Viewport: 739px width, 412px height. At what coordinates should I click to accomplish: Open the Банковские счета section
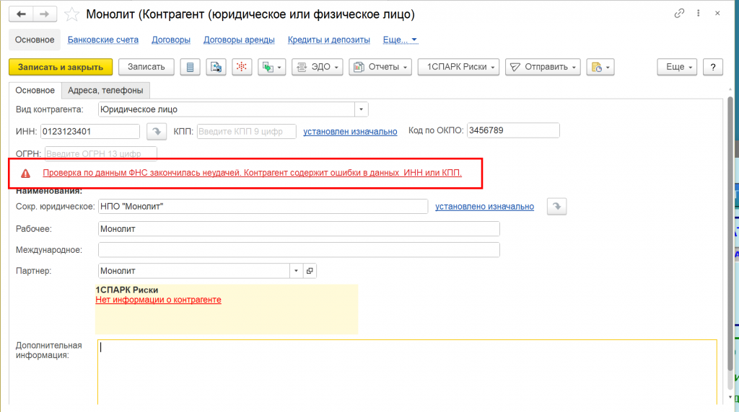(x=103, y=40)
